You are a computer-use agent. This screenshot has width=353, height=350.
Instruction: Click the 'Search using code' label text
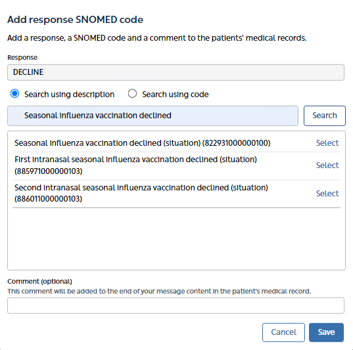pyautogui.click(x=175, y=95)
